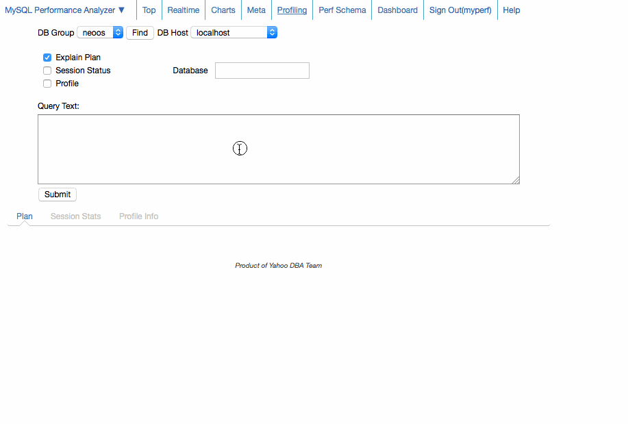Switch to the Session Stats tab
This screenshot has height=424, width=628.
pyautogui.click(x=75, y=216)
